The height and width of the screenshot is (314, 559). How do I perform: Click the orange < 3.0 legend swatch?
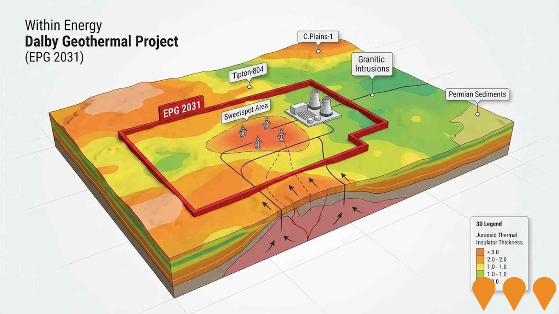pyautogui.click(x=480, y=252)
